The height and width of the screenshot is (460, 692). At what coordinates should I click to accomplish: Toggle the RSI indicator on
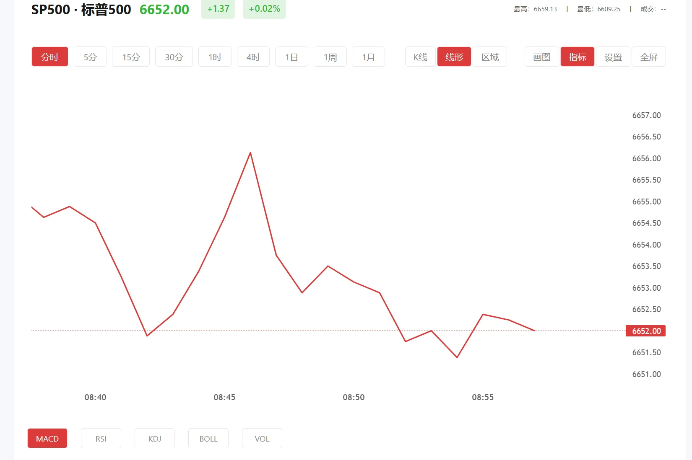point(101,438)
